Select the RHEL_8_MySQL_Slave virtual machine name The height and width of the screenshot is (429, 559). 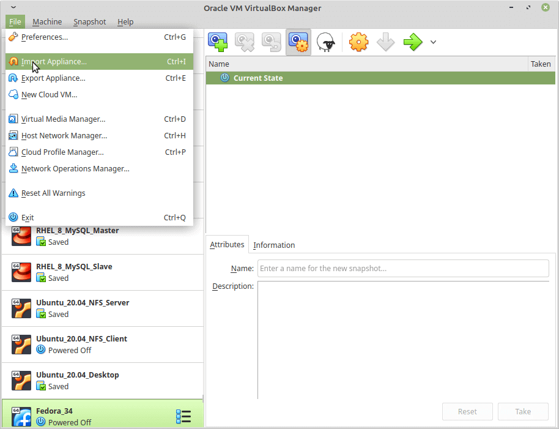[74, 266]
